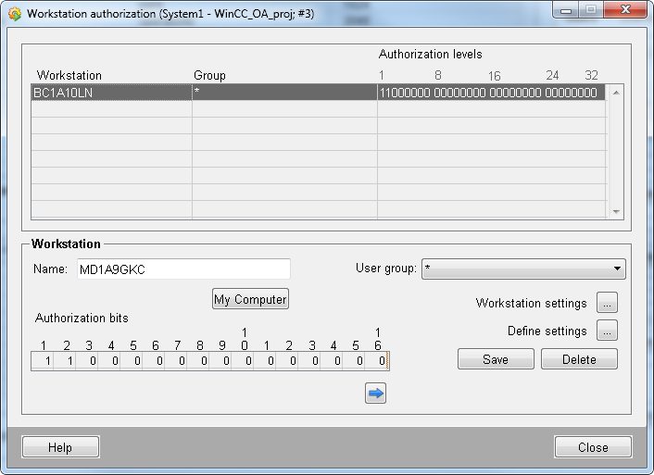This screenshot has width=654, height=475.
Task: Toggle authorization bit 5
Action: (x=132, y=361)
